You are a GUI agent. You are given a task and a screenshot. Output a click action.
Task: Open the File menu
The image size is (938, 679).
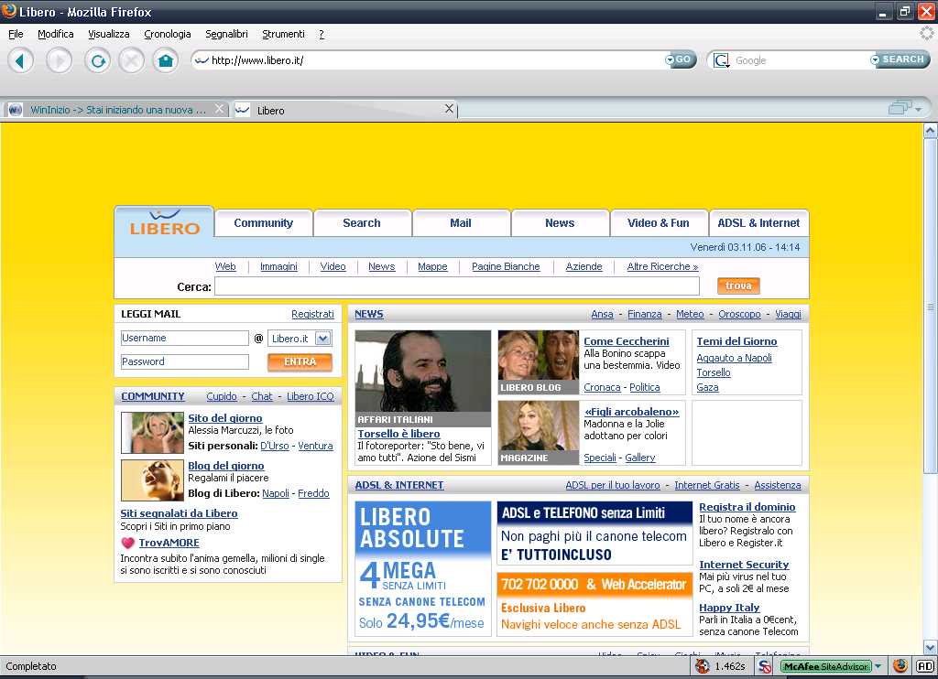click(16, 34)
